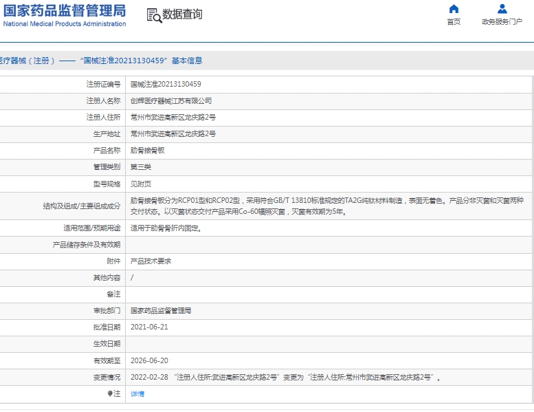The image size is (534, 412).
Task: Click the 见附页 value
Action: pos(141,184)
